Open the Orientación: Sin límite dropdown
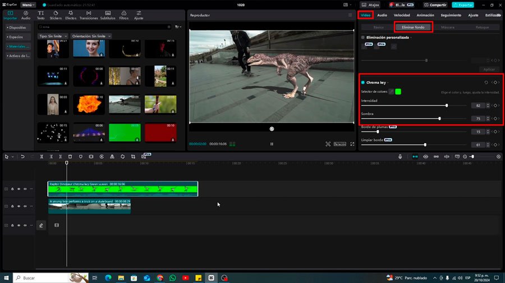The width and height of the screenshot is (505, 283). (91, 36)
